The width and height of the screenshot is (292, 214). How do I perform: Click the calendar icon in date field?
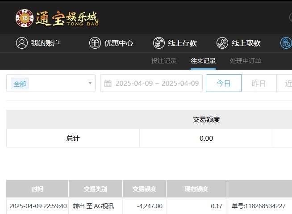[108, 84]
